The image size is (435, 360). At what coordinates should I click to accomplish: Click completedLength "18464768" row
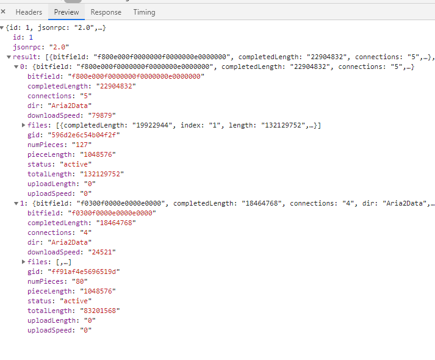[x=82, y=223]
